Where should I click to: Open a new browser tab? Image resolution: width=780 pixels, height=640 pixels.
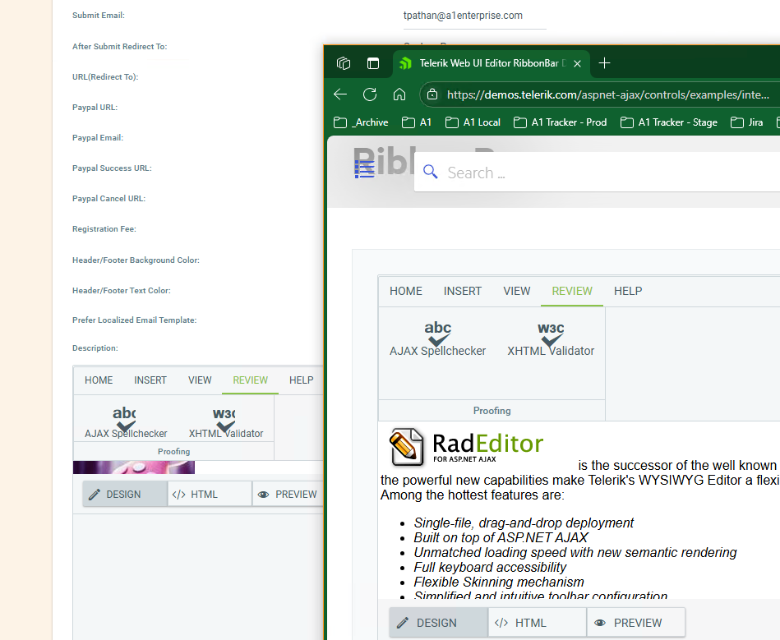[x=604, y=63]
